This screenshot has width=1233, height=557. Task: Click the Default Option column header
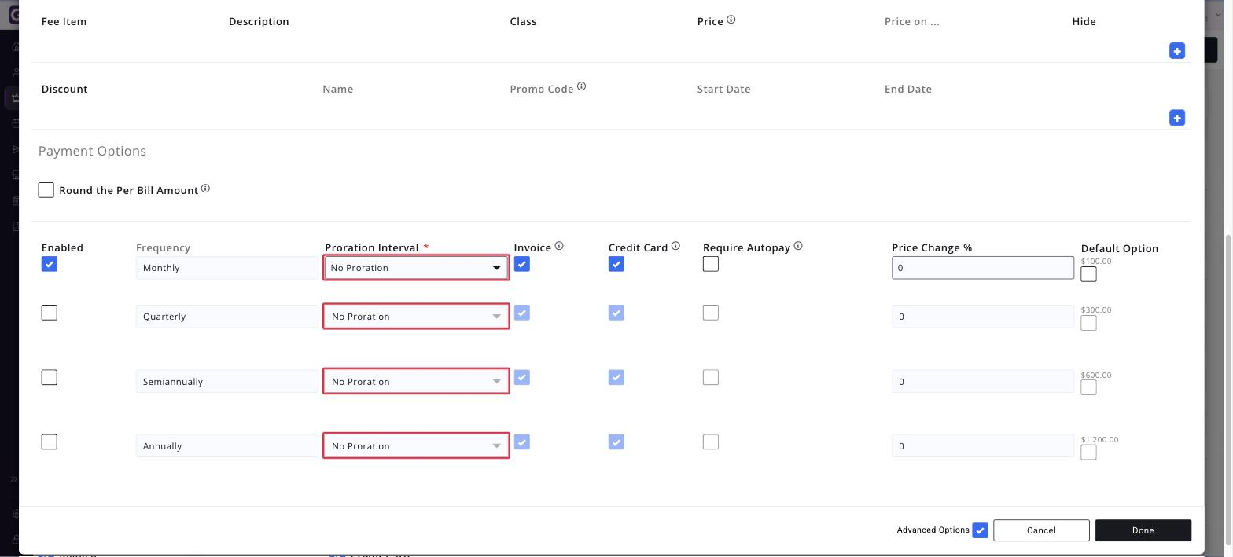click(1119, 248)
